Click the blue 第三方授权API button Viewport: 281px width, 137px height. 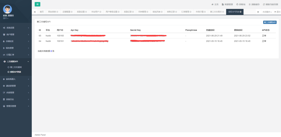(x=269, y=22)
